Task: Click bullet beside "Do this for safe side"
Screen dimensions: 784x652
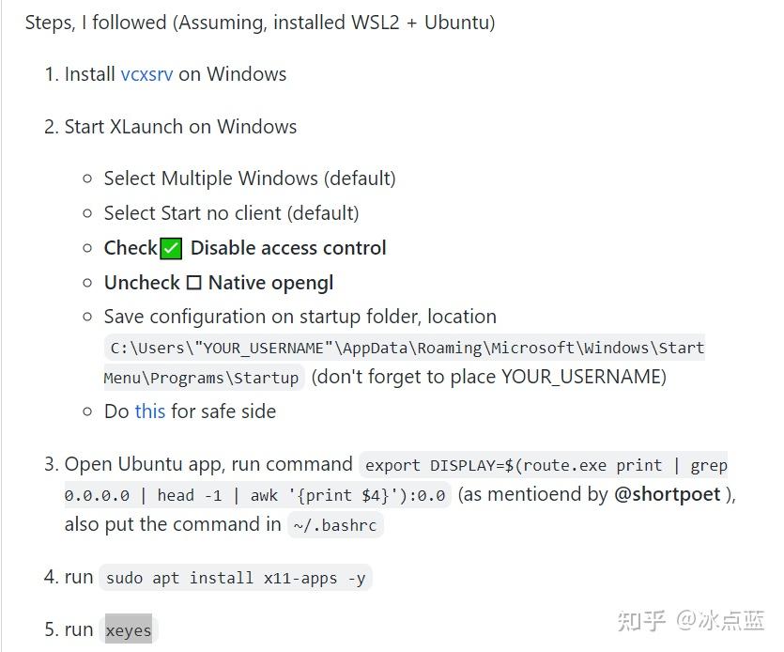Action: pos(87,411)
